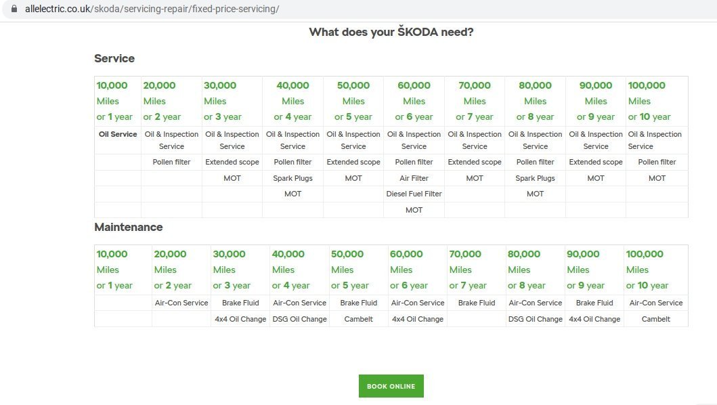Click the Air-Con Service cell under 20,000 Miles maintenance

coord(181,303)
